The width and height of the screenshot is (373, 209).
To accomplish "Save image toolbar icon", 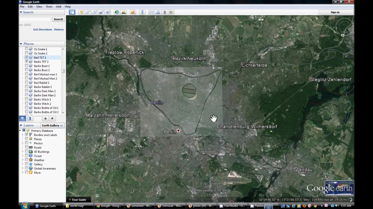I will (165, 12).
